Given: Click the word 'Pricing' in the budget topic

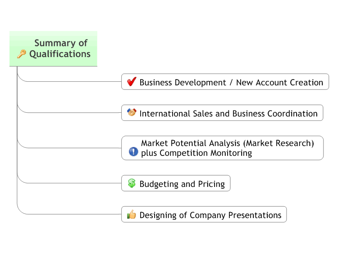Looking at the screenshot, I should (211, 184).
